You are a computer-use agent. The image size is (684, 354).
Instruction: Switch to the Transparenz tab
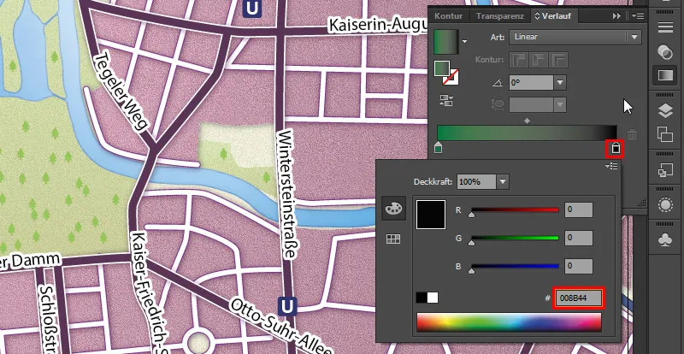pos(499,16)
